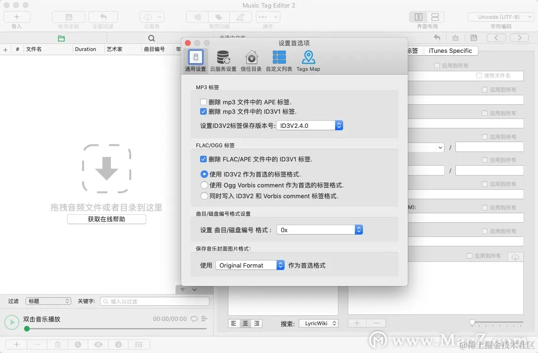The width and height of the screenshot is (538, 353).
Task: Click the playlist lines icon in the player
Action: click(x=204, y=319)
